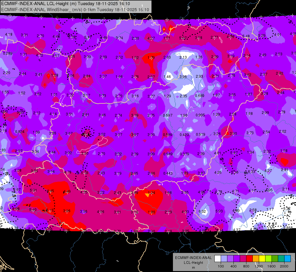Click the wind shear value 5.91
This screenshot has height=272, width=296.
tap(34, 190)
